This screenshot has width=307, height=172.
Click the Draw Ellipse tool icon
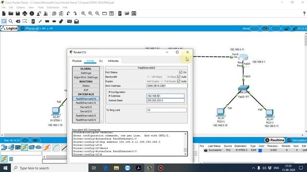[54, 21]
